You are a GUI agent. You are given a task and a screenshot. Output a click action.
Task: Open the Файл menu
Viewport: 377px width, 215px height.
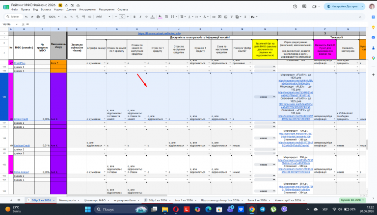(15, 10)
